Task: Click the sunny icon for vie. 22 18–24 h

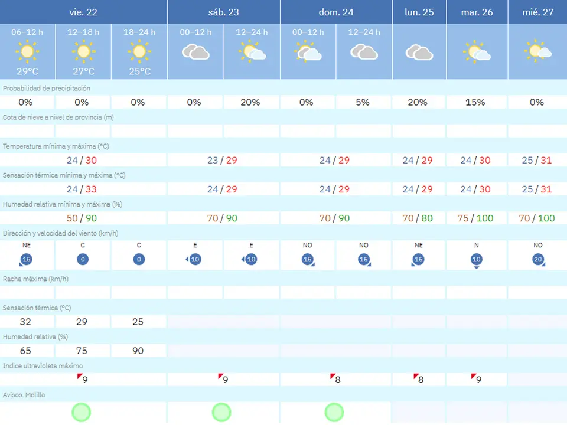Action: [x=139, y=52]
